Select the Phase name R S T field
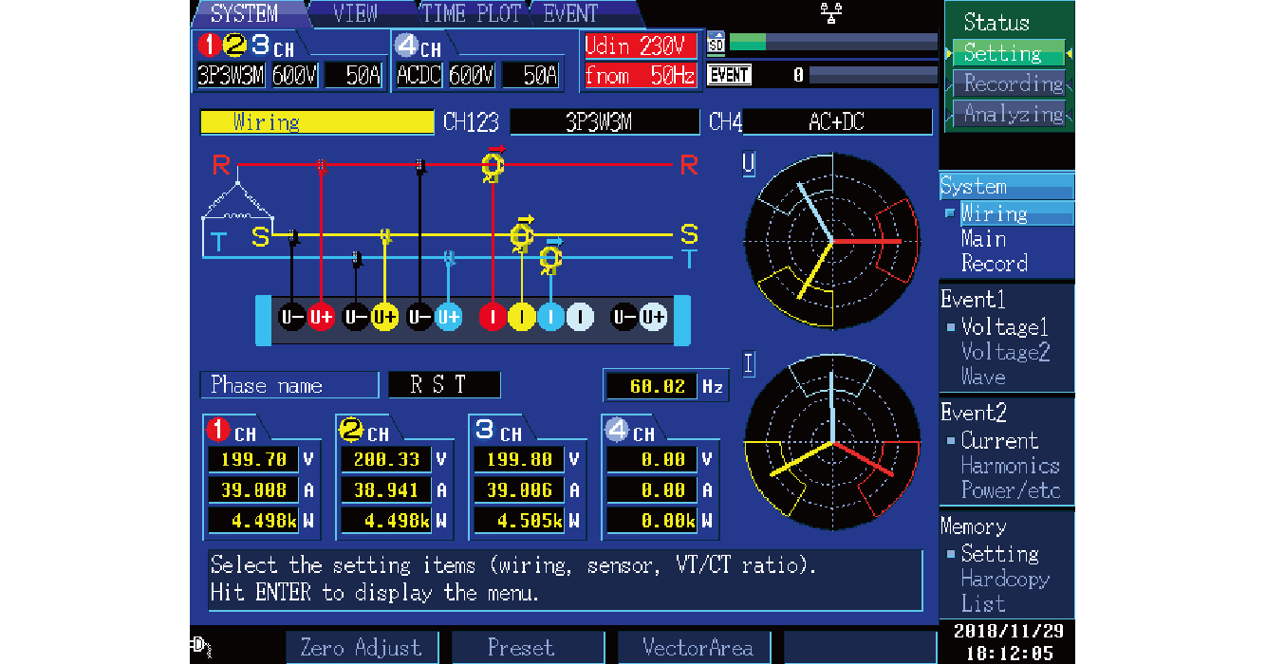The height and width of the screenshot is (664, 1266). [x=444, y=385]
